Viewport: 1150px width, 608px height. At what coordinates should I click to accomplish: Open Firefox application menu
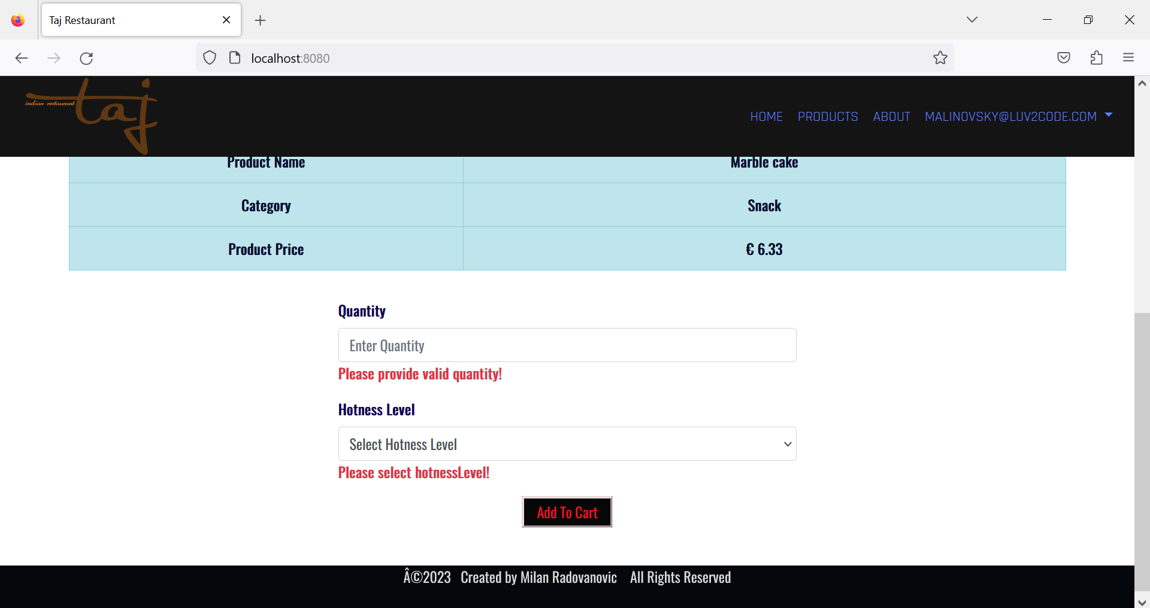tap(1129, 57)
